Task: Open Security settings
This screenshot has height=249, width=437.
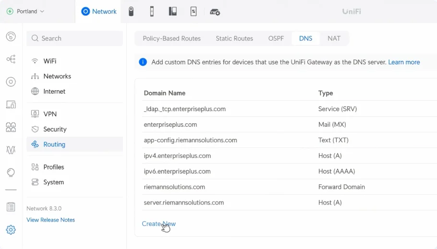Action: pyautogui.click(x=75, y=129)
